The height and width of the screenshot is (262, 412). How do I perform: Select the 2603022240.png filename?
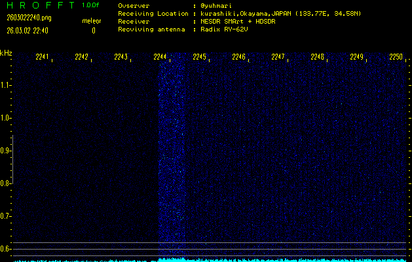pyautogui.click(x=28, y=18)
